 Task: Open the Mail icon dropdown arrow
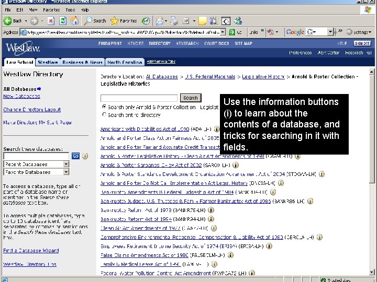[166, 21]
